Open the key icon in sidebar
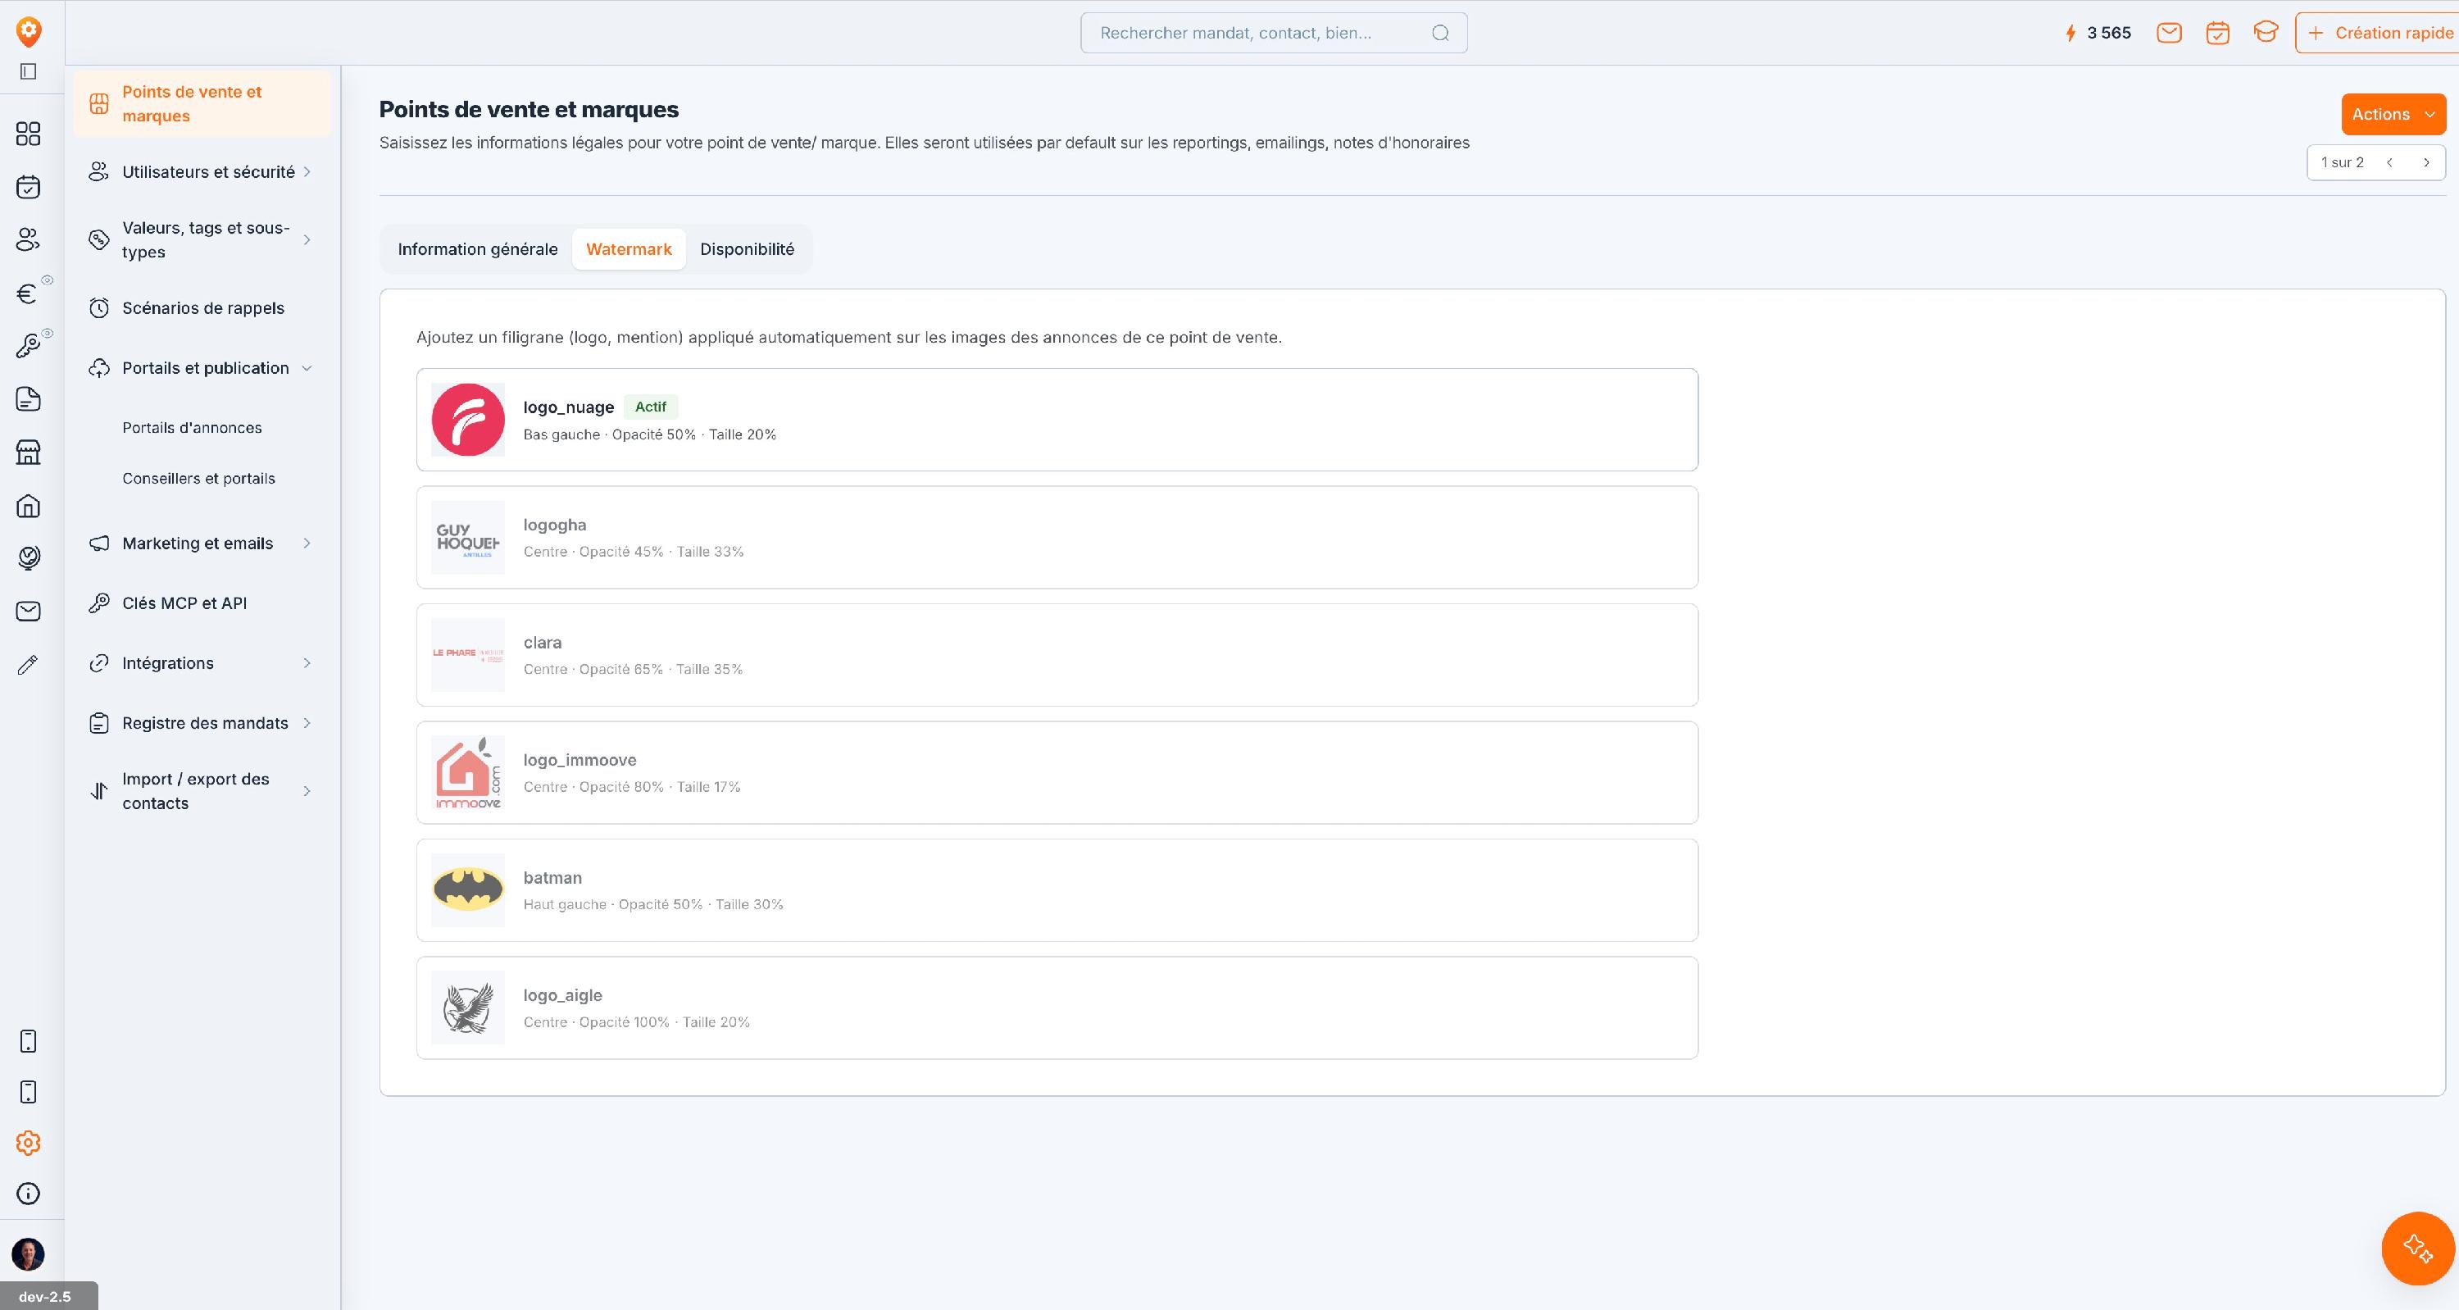Screen dimensions: 2459x1310 click(x=29, y=346)
